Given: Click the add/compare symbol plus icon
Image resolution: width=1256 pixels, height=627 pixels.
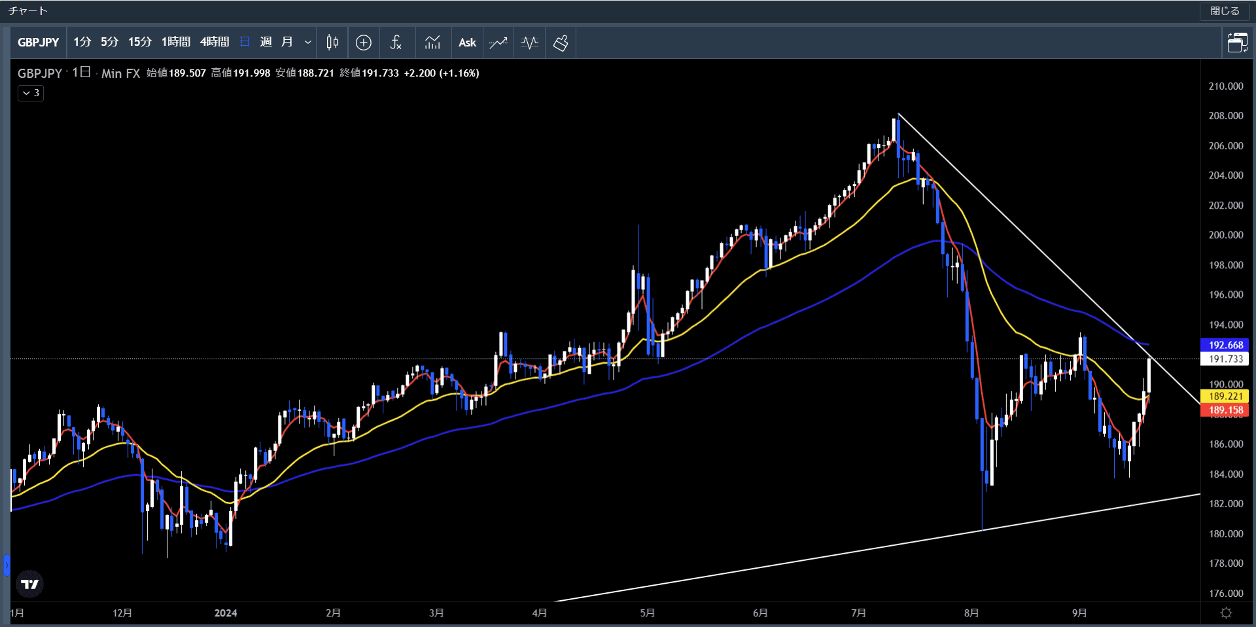Looking at the screenshot, I should [364, 43].
